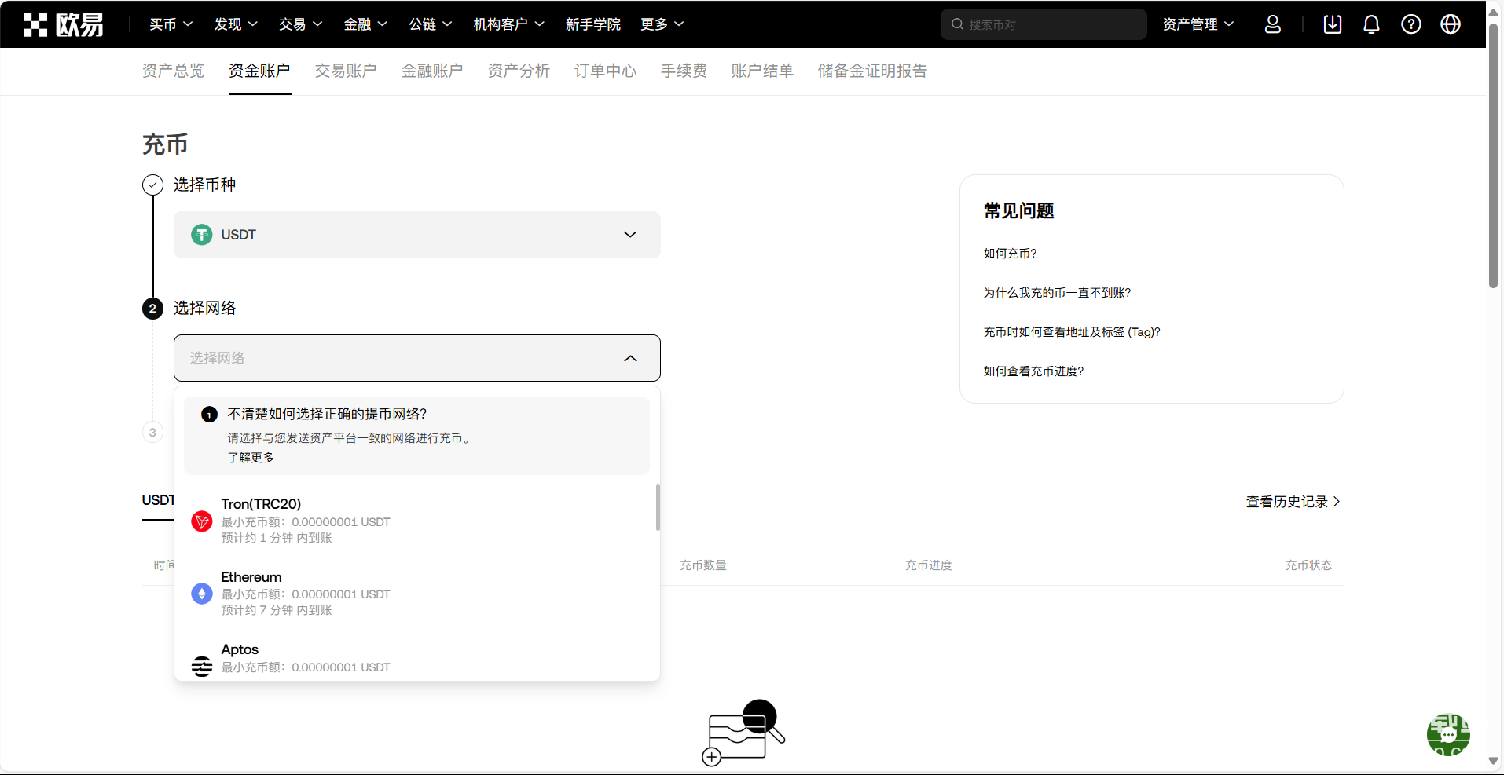This screenshot has height=775, width=1504.
Task: Click the 充币状态 column header
Action: (x=1308, y=565)
